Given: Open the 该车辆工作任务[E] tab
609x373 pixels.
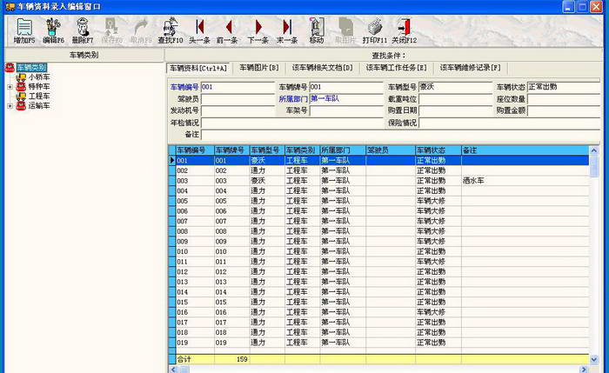Looking at the screenshot, I should pos(396,68).
